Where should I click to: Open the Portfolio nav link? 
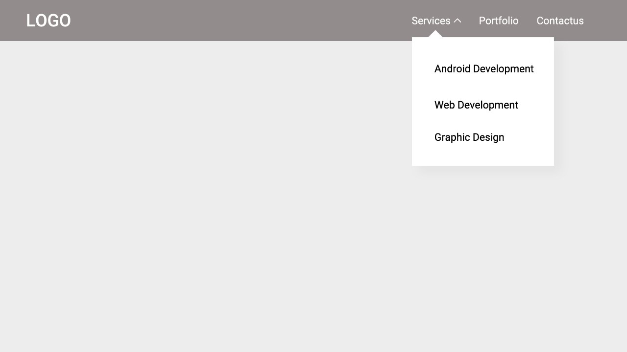tap(499, 21)
